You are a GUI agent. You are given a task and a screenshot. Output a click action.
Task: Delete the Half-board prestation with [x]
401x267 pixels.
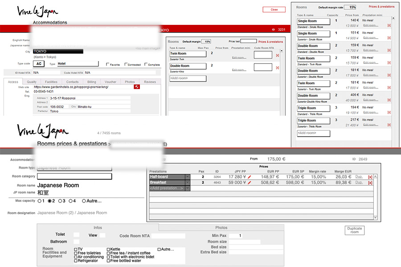click(x=370, y=177)
